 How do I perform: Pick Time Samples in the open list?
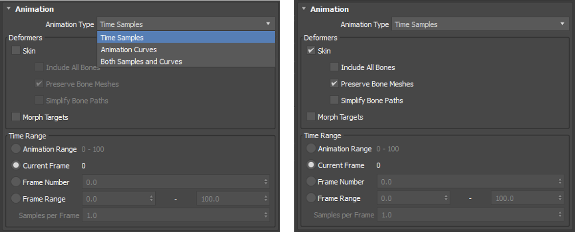click(122, 38)
